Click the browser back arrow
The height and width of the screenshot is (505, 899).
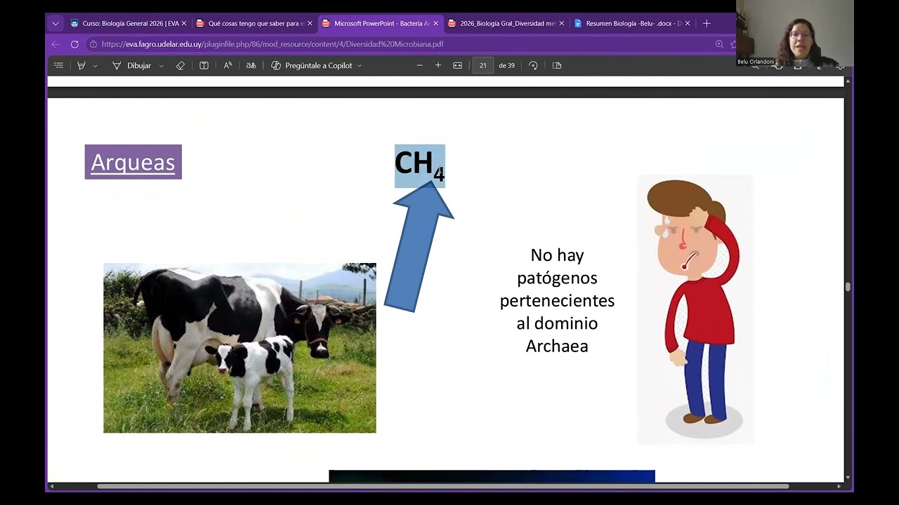point(55,43)
